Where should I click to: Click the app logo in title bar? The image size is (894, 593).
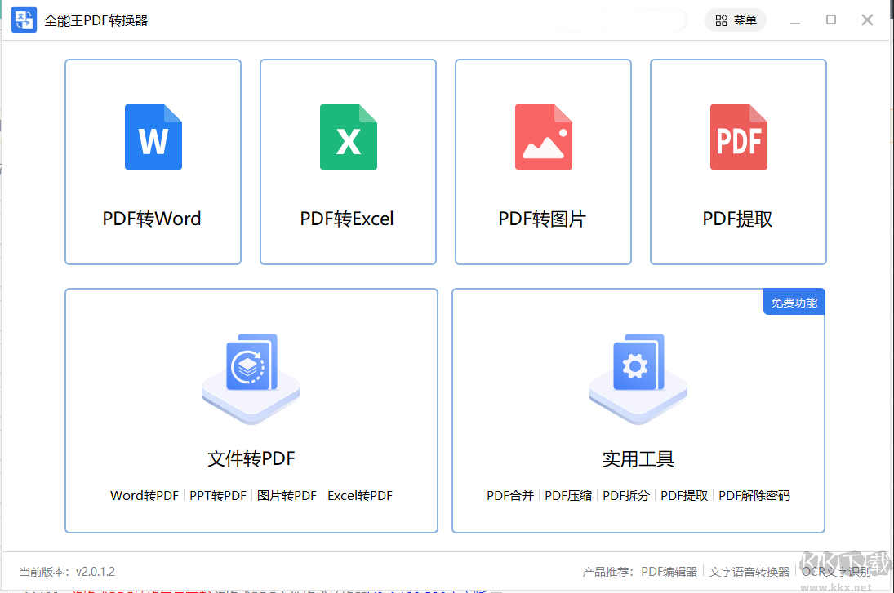24,20
